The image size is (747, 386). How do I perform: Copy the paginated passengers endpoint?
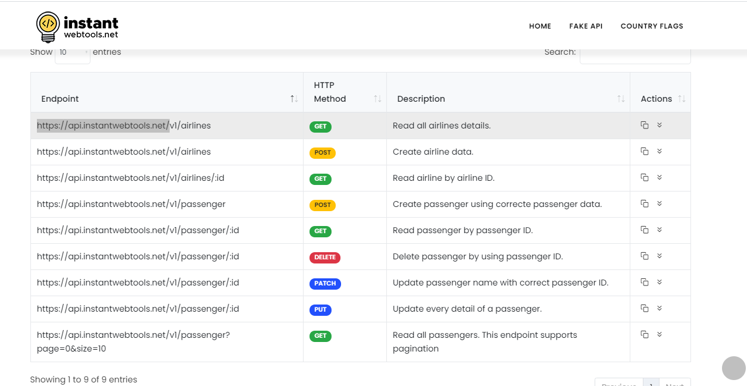(x=644, y=335)
